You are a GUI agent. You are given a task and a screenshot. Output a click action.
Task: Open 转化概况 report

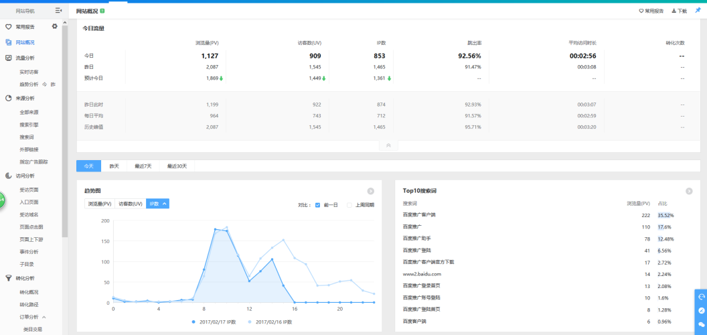(x=29, y=292)
